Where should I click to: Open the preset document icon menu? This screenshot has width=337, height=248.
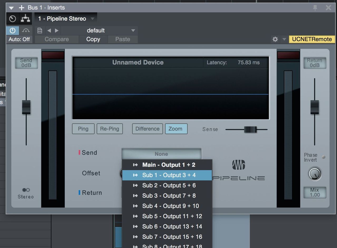point(40,31)
